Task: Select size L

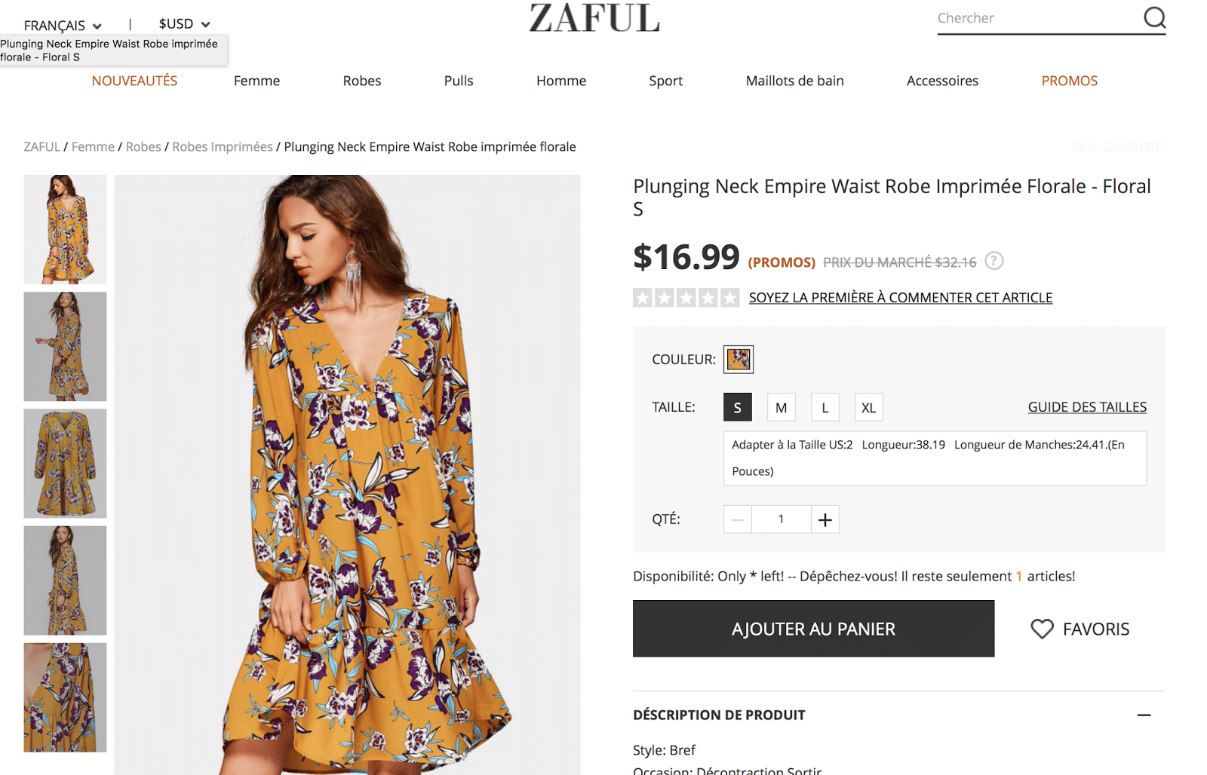Action: point(825,407)
